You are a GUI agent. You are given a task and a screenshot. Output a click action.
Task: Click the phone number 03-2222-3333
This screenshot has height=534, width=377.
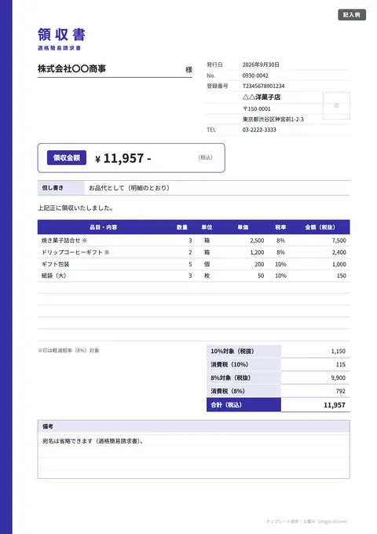(x=259, y=130)
